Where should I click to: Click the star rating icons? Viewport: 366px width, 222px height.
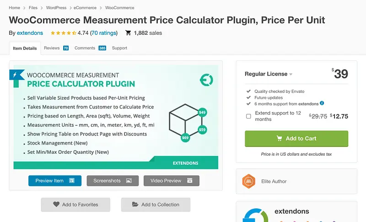63,33
